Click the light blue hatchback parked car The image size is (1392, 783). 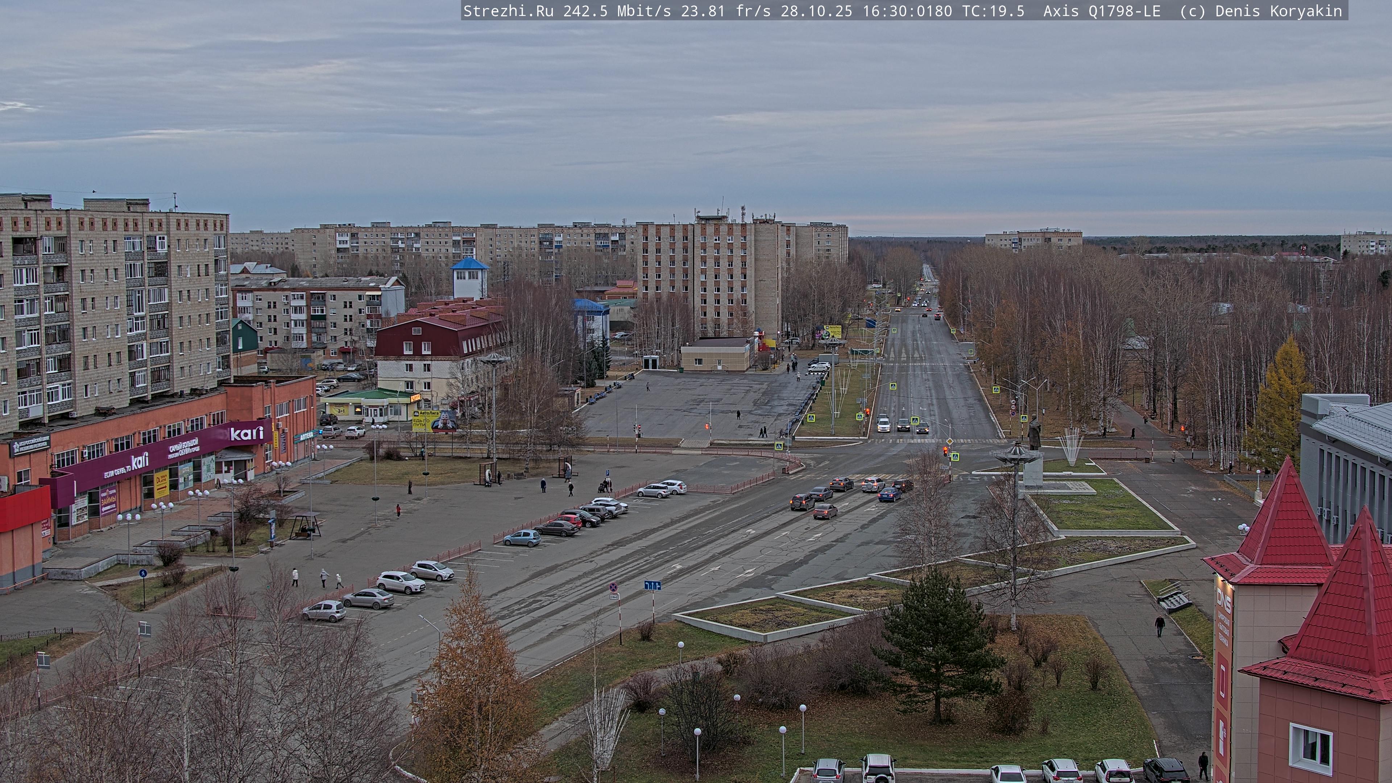tap(522, 538)
